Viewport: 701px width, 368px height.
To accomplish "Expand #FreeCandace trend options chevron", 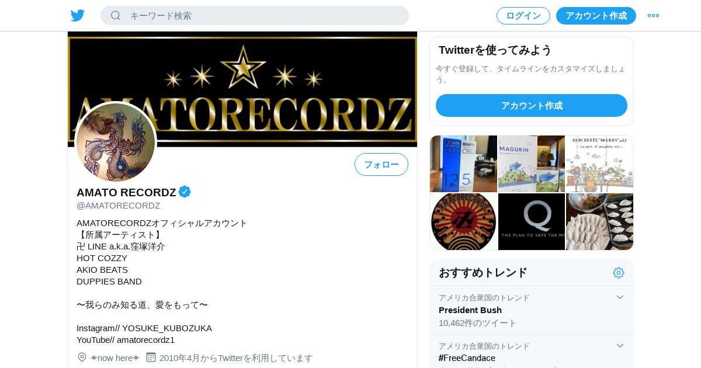I will pyautogui.click(x=620, y=346).
